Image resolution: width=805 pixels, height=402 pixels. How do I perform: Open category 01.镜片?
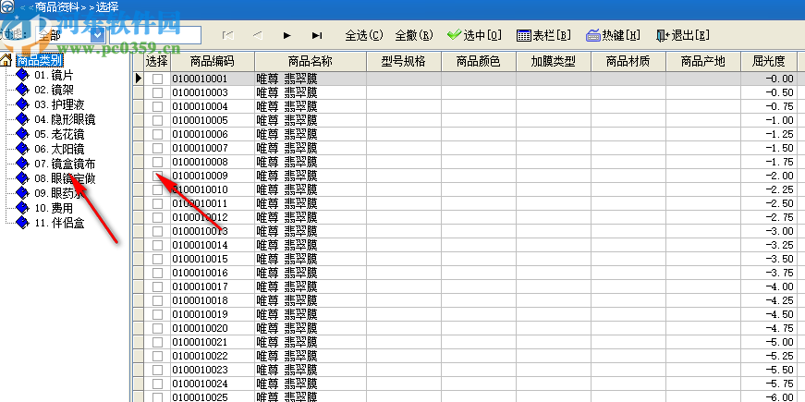[54, 76]
